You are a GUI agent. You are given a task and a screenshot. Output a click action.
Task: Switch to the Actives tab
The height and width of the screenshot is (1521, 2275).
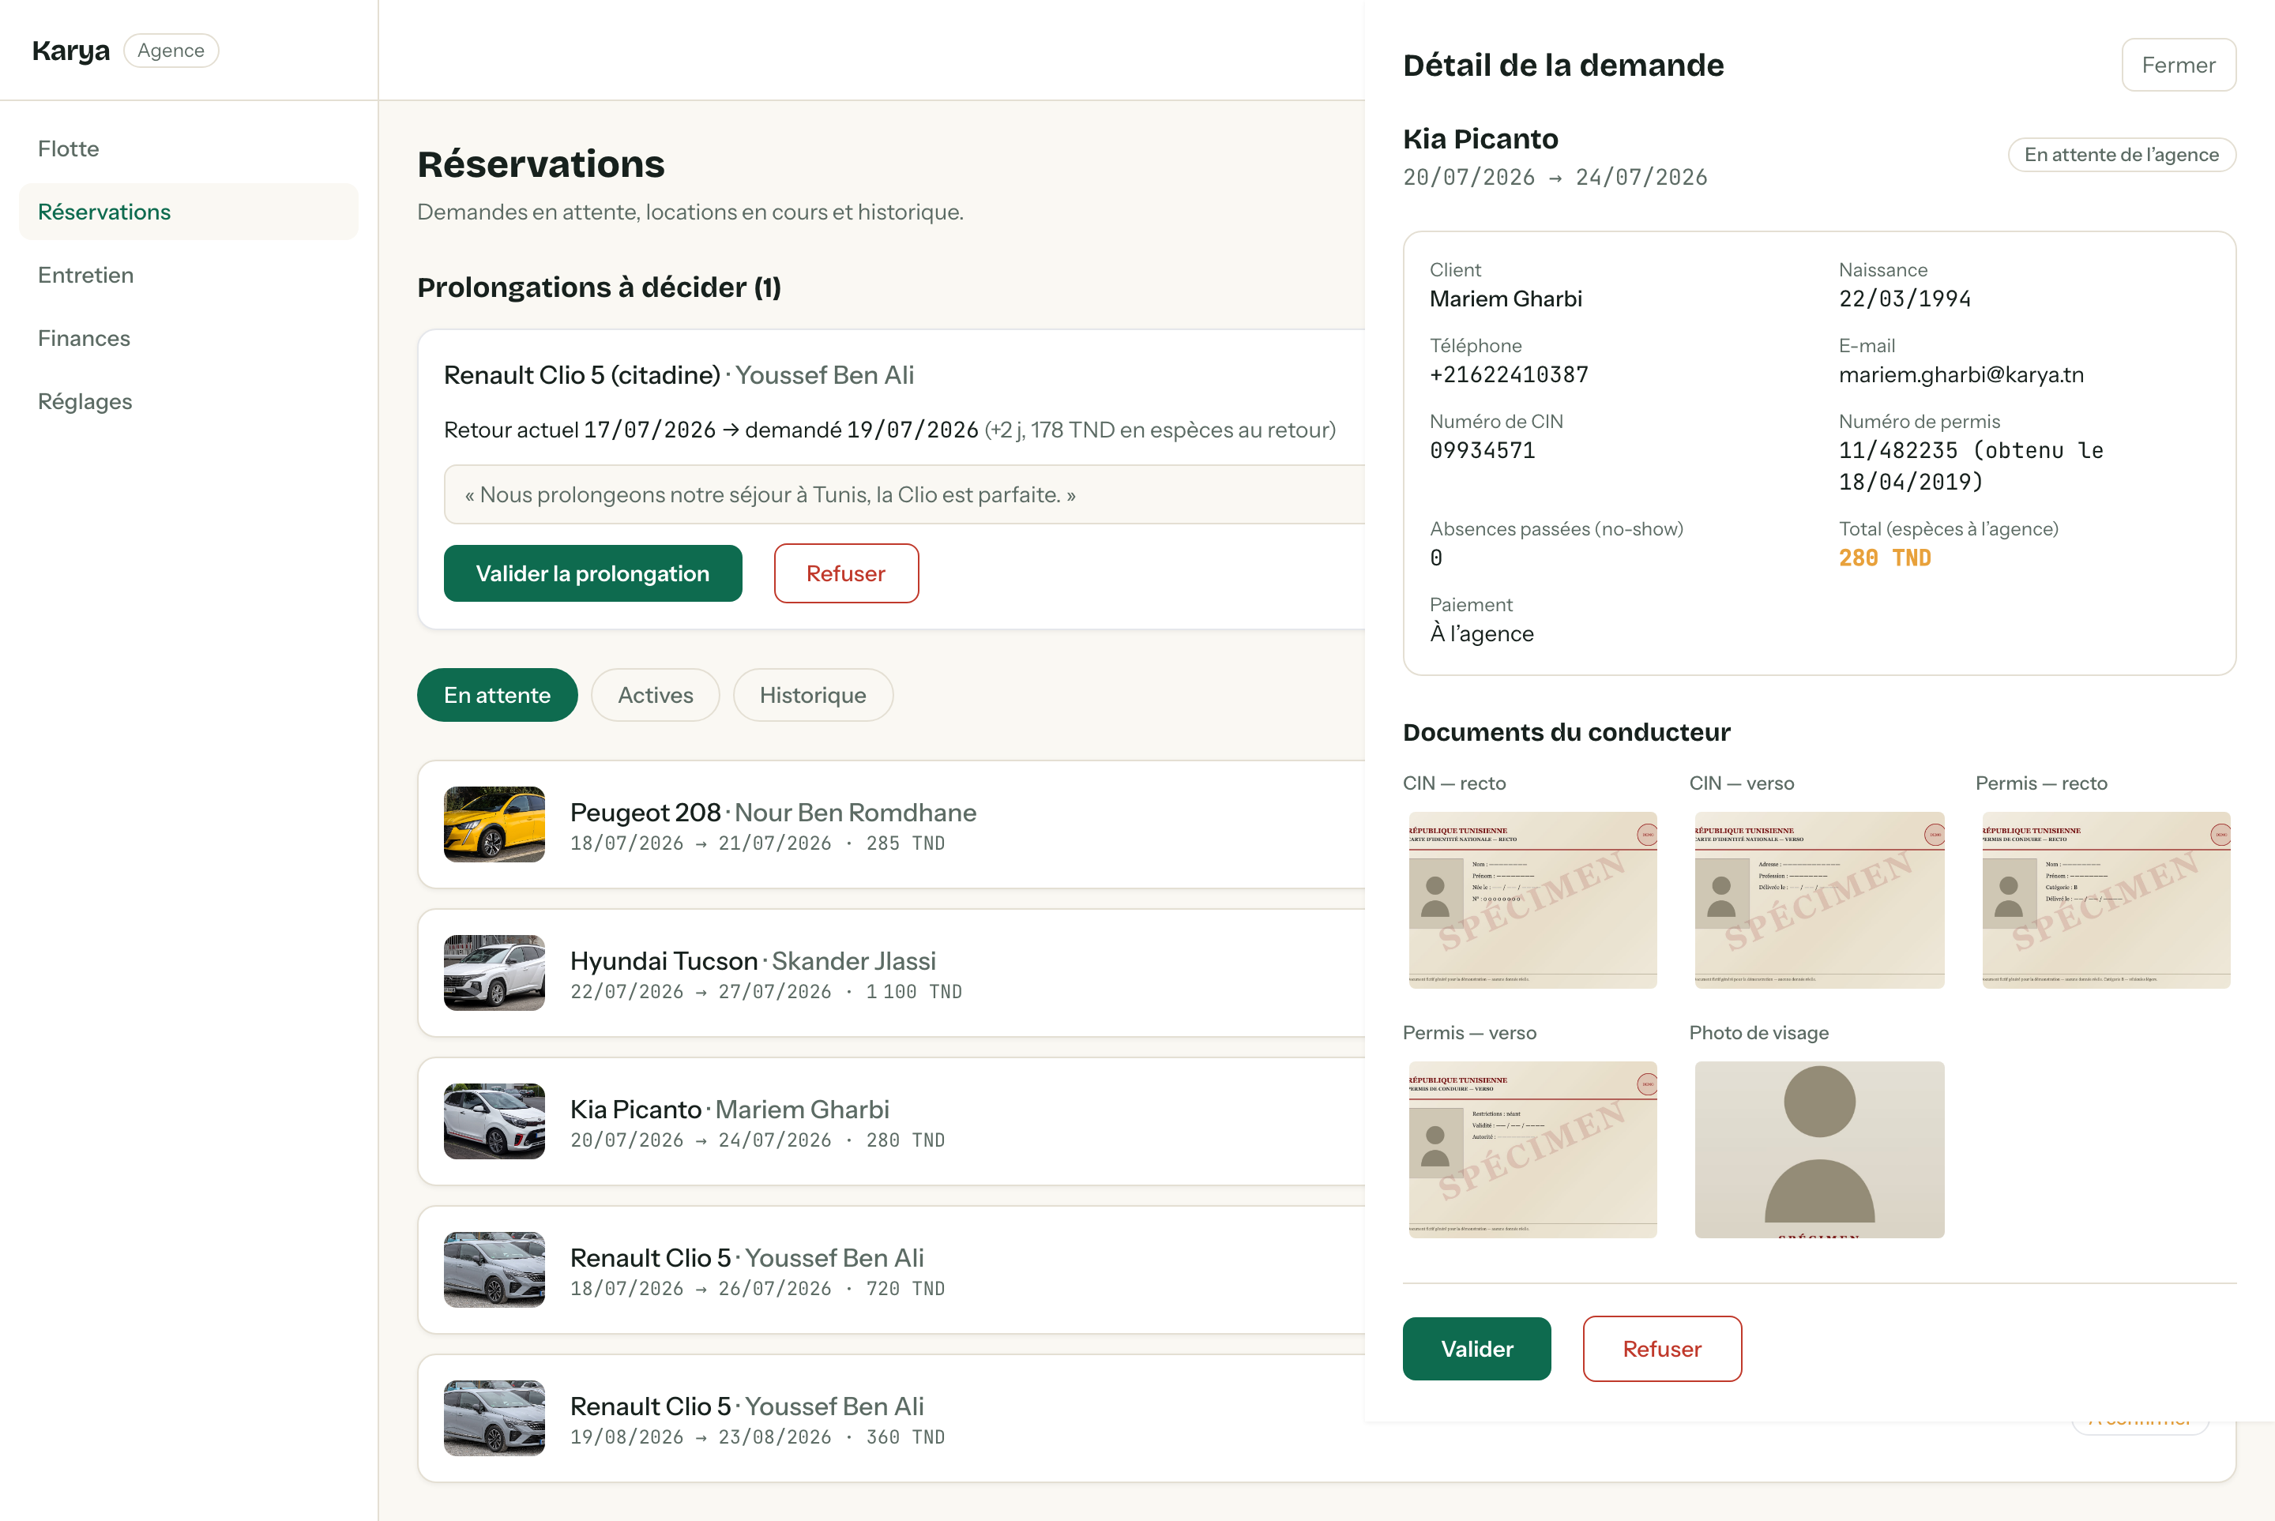[655, 694]
